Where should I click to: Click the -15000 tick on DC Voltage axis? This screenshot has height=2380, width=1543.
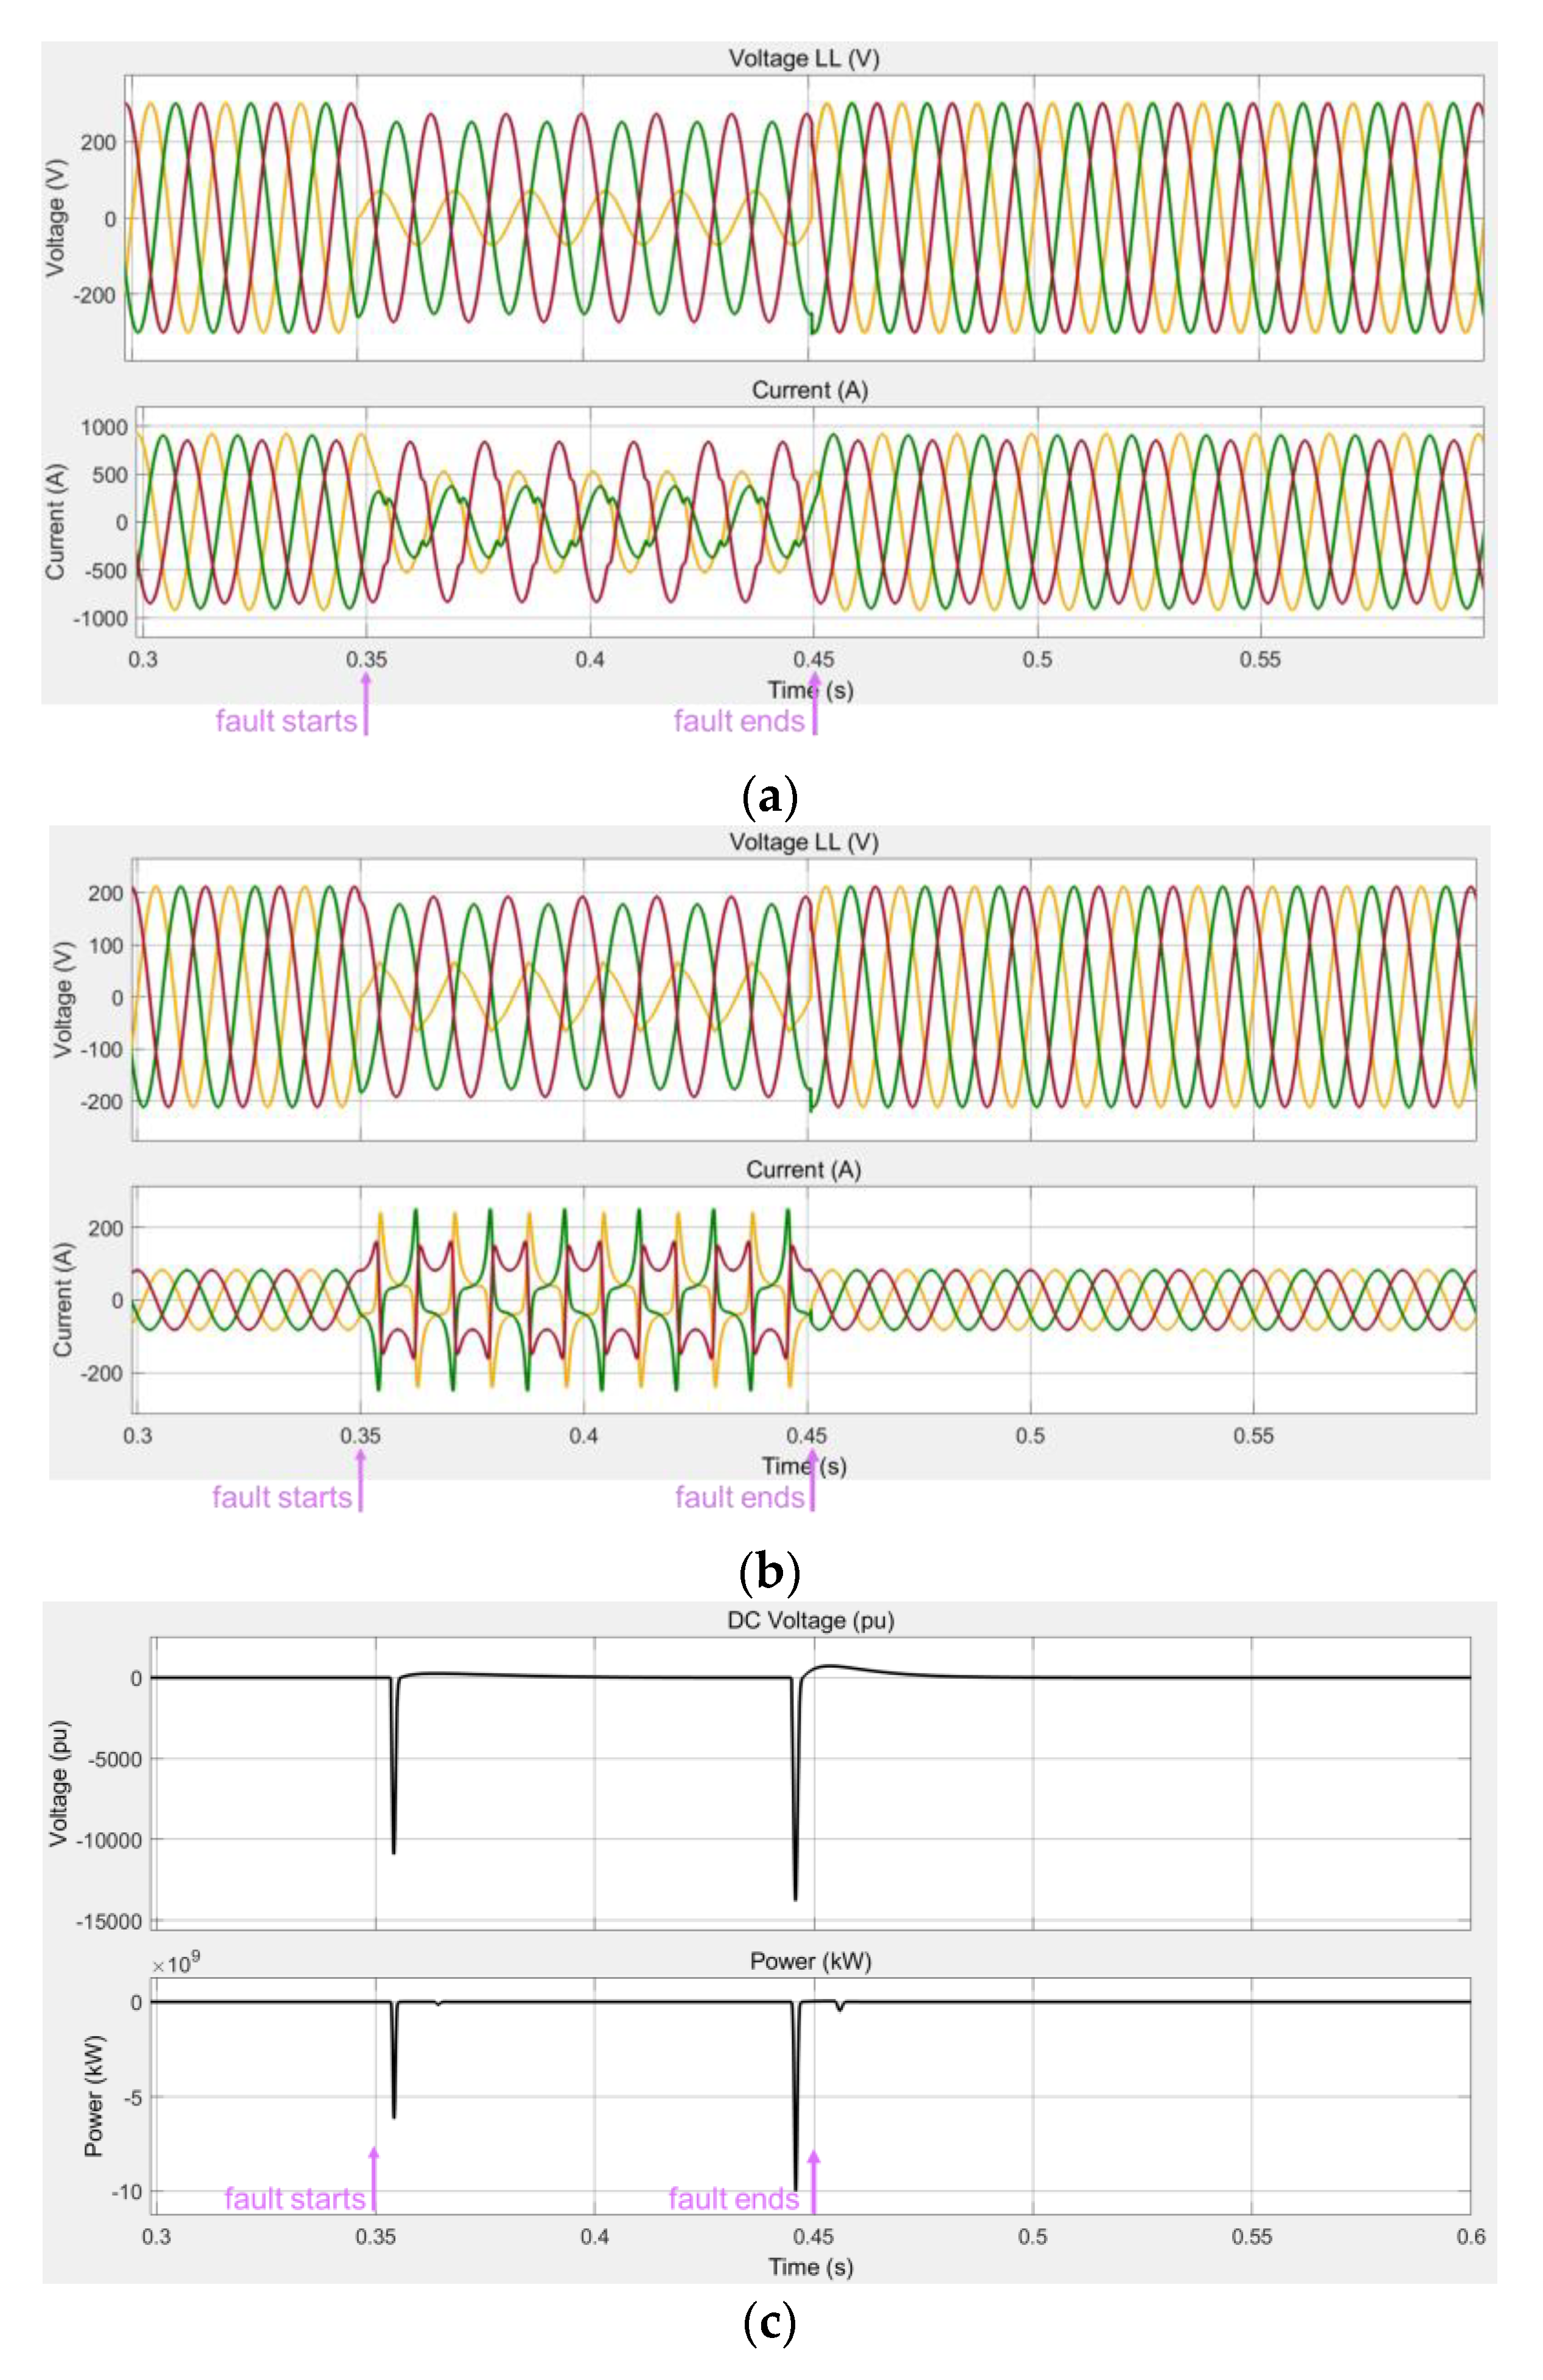click(109, 1921)
